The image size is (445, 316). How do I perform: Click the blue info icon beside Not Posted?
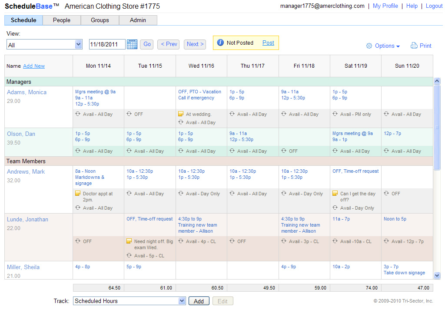pyautogui.click(x=220, y=43)
